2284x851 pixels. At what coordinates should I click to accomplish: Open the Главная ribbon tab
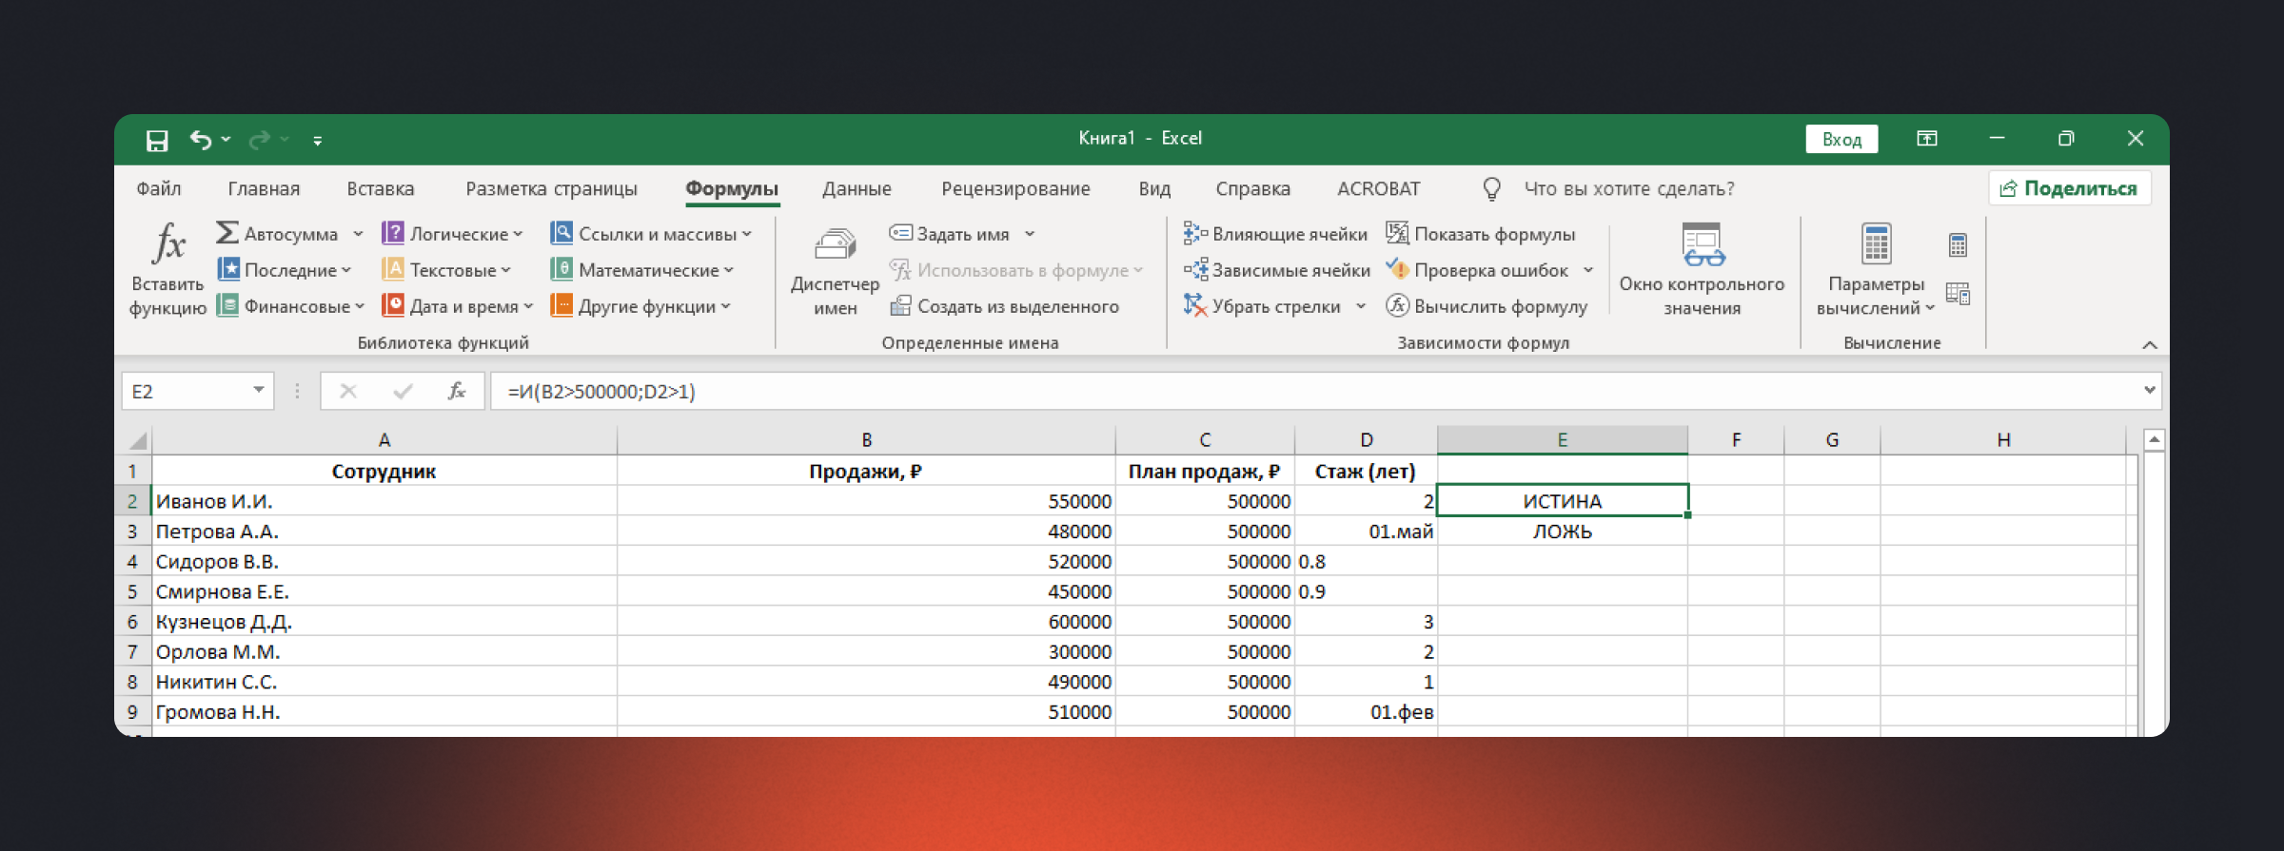tap(264, 189)
